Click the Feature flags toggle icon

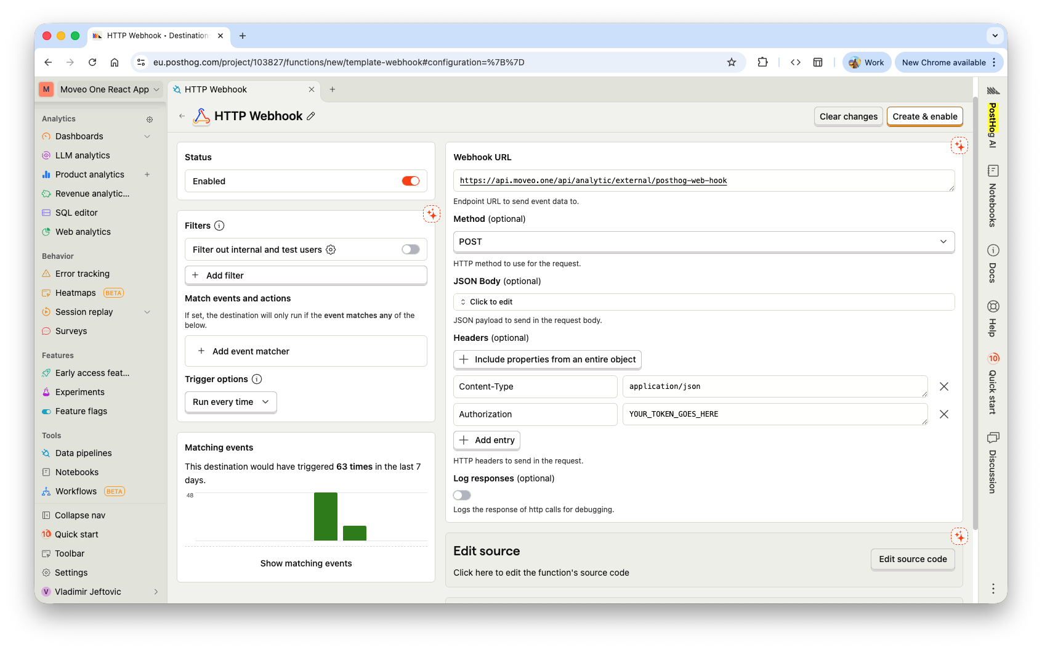(46, 411)
